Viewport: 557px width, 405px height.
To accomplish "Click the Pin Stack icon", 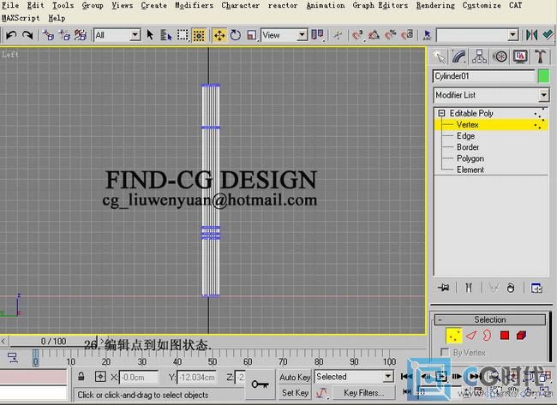I will tap(443, 288).
